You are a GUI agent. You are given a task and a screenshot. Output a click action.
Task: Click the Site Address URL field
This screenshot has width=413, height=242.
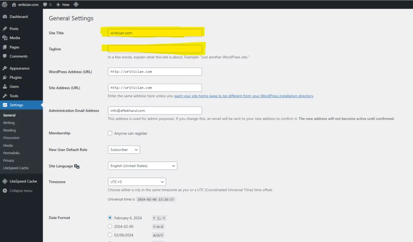[x=155, y=88]
